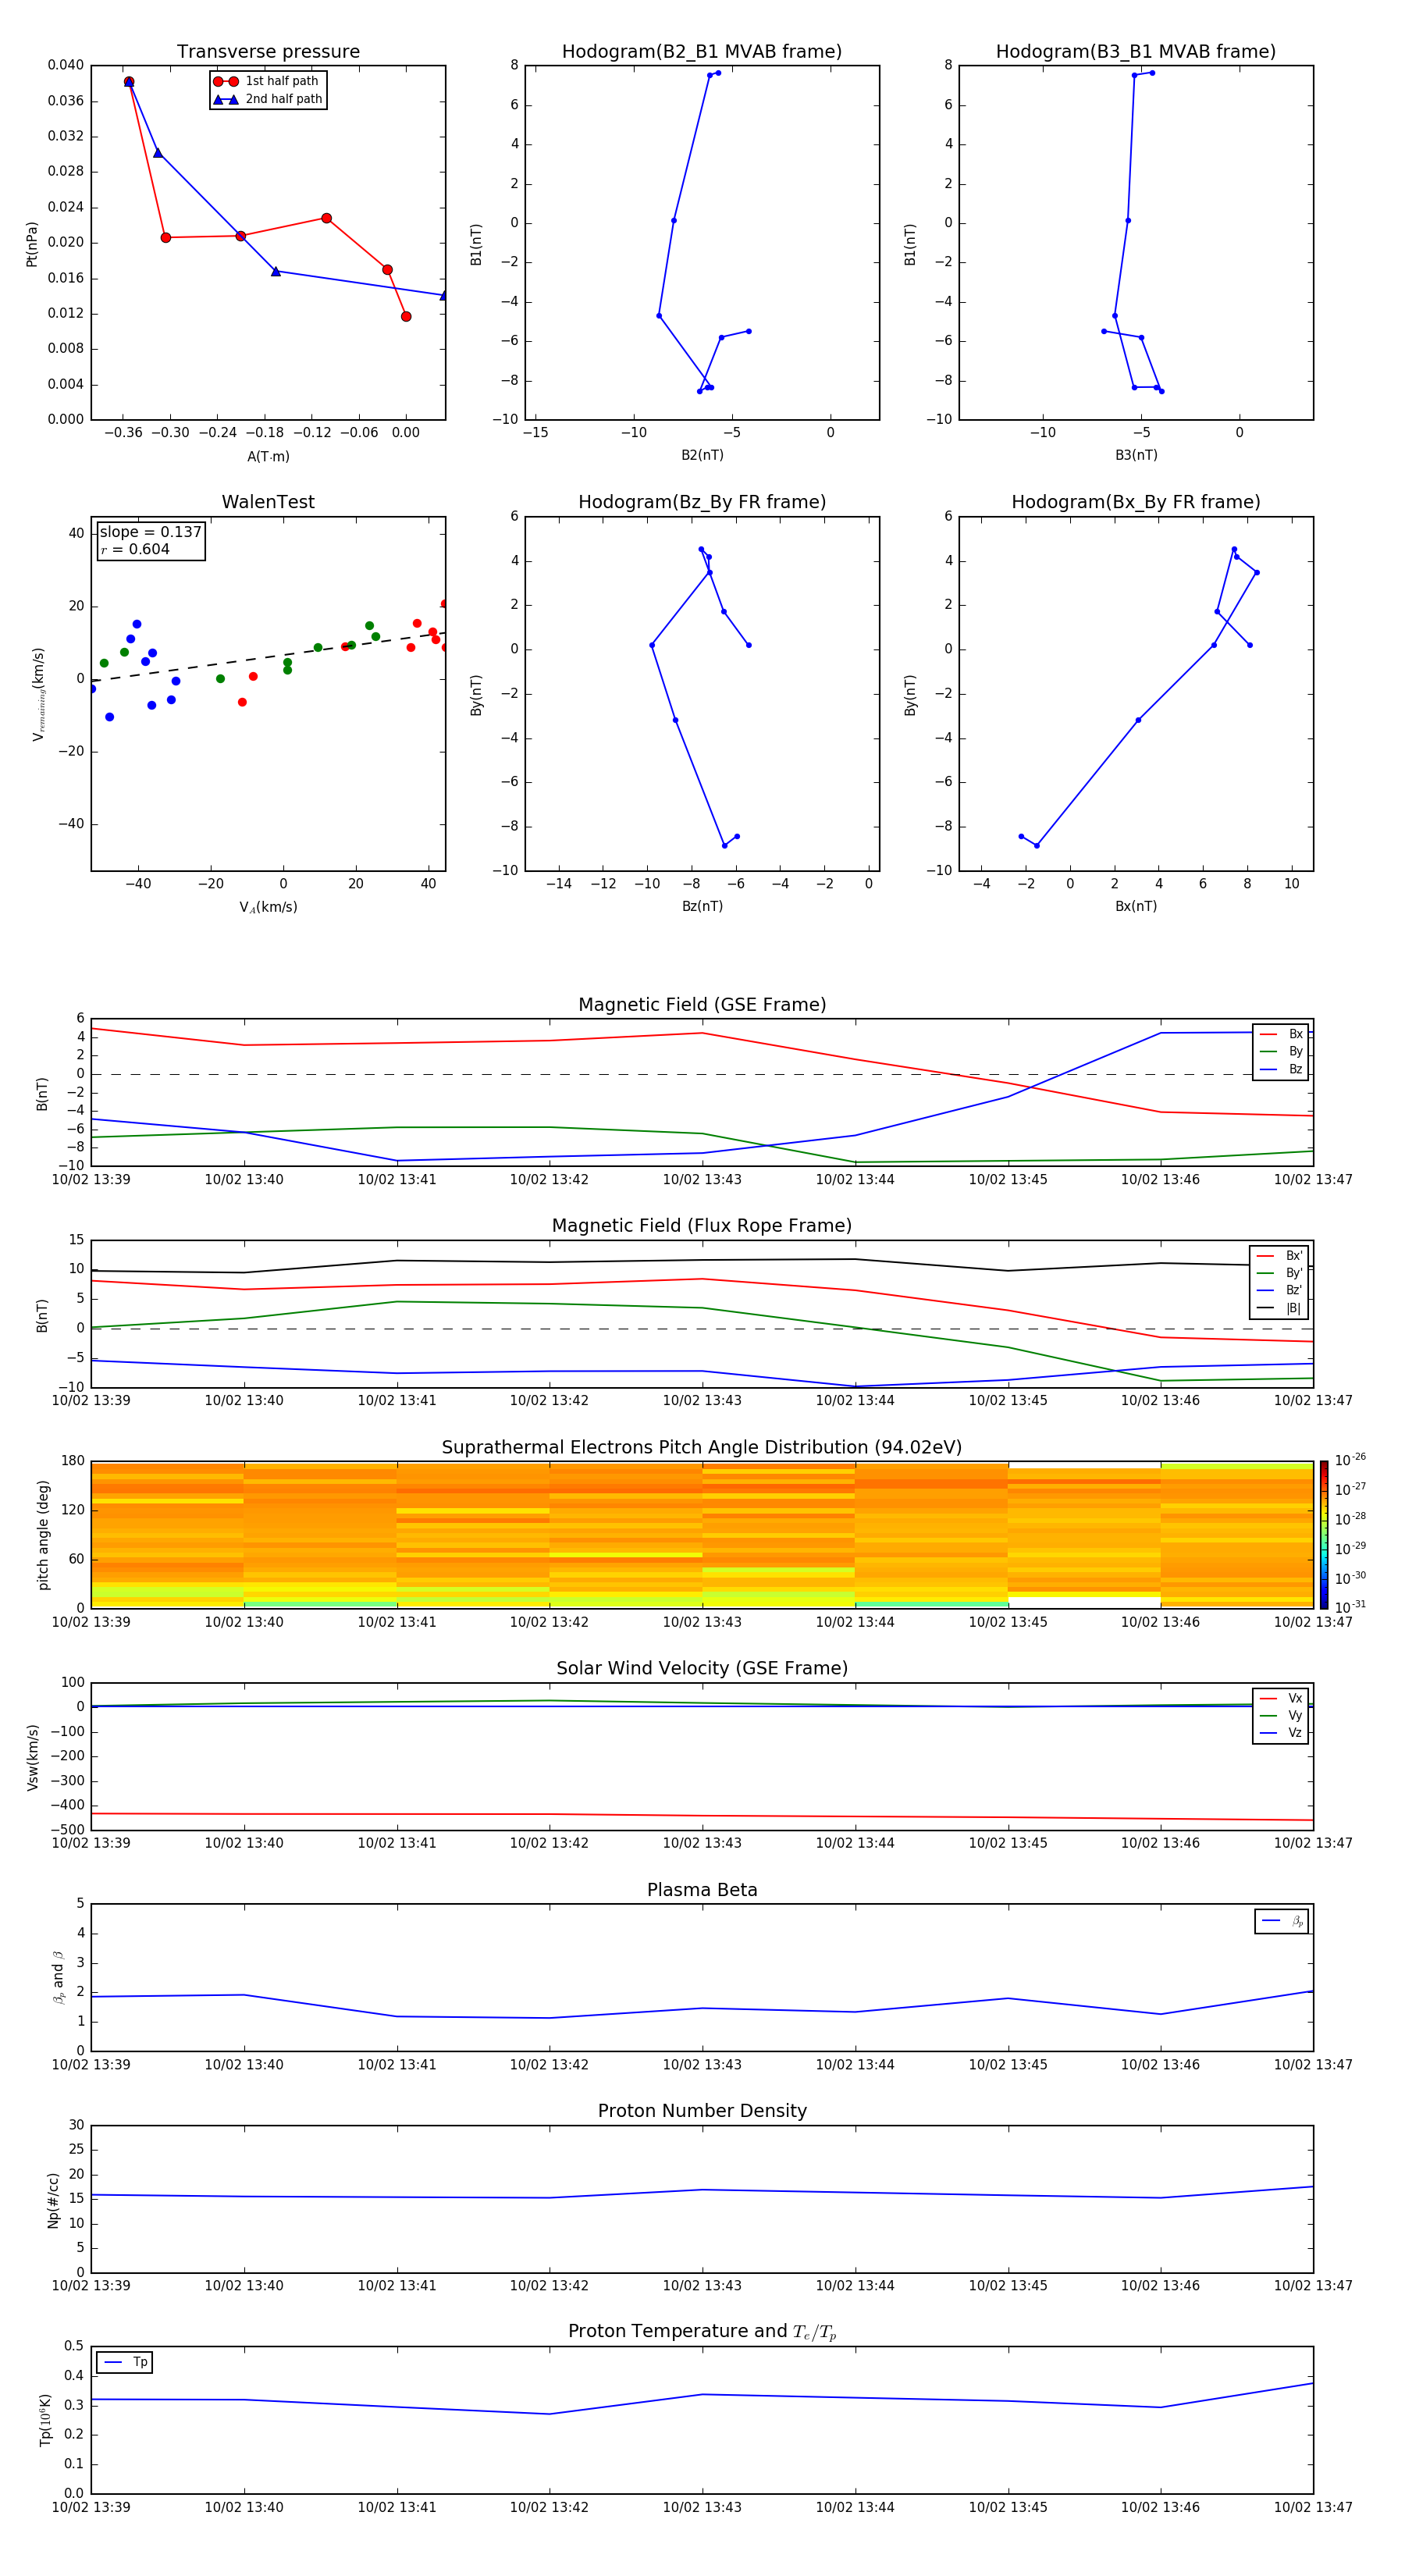This screenshot has width=1405, height=2576.
Task: Click the 'Pt(nPa)' y-axis label
Action: [x=32, y=244]
